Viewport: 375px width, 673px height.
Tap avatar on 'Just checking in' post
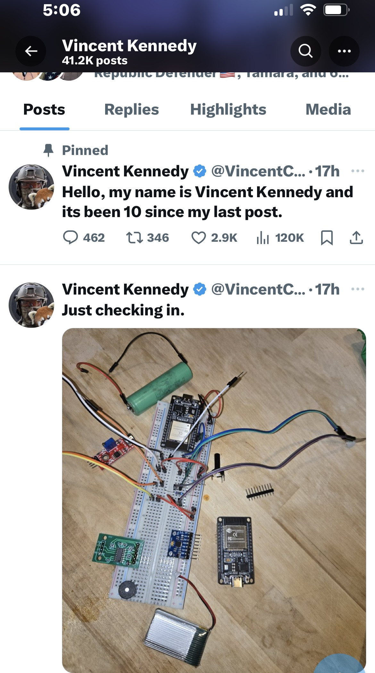click(31, 305)
